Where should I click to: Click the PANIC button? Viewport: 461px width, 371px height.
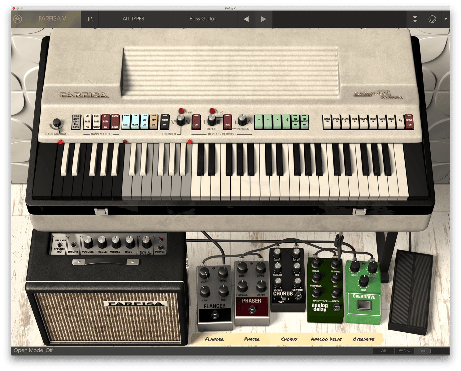coord(404,351)
